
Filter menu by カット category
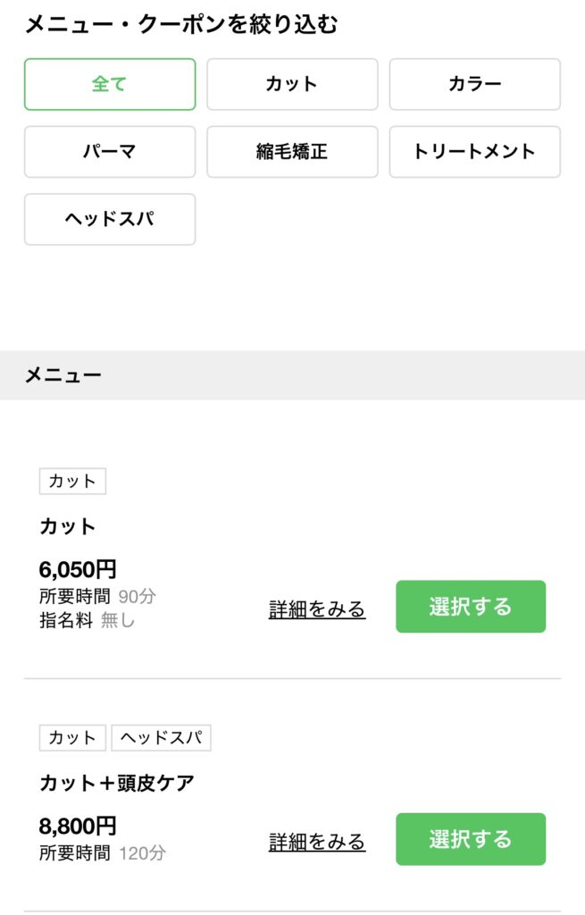click(292, 84)
